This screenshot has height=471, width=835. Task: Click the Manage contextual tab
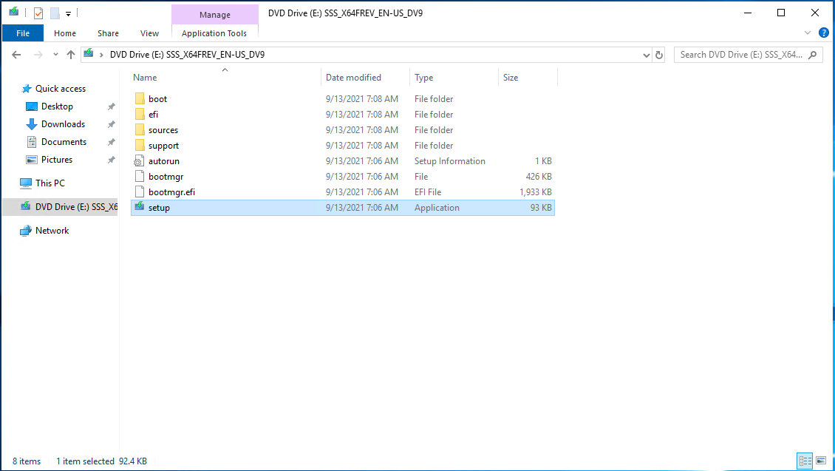(x=214, y=14)
